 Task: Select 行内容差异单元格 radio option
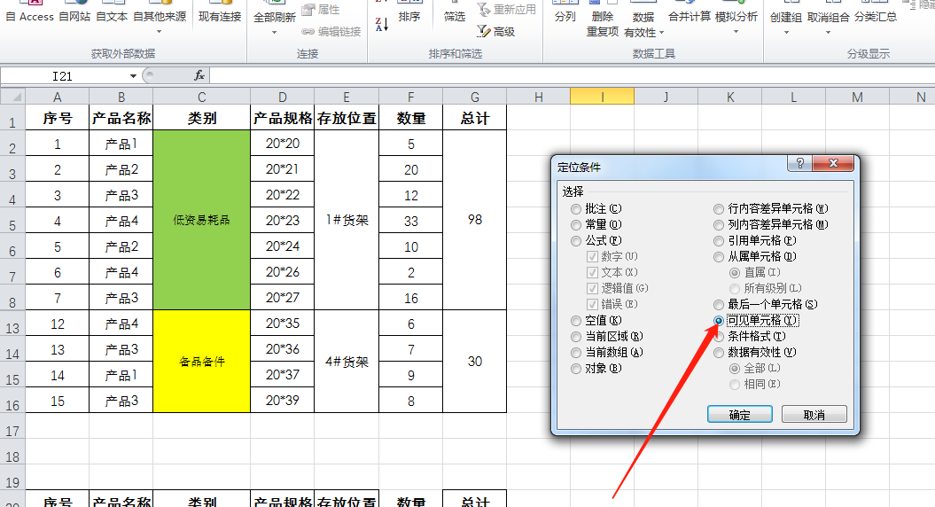[719, 209]
